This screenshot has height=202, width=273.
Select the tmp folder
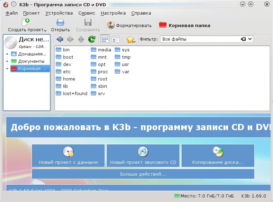(123, 57)
